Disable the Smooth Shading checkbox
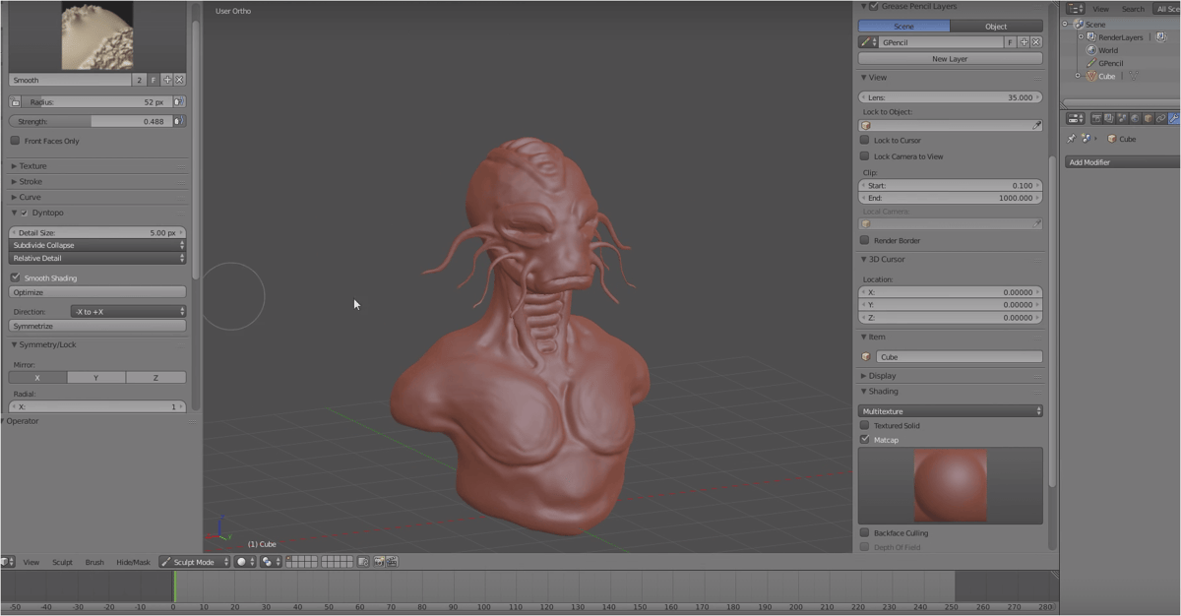 coord(15,277)
